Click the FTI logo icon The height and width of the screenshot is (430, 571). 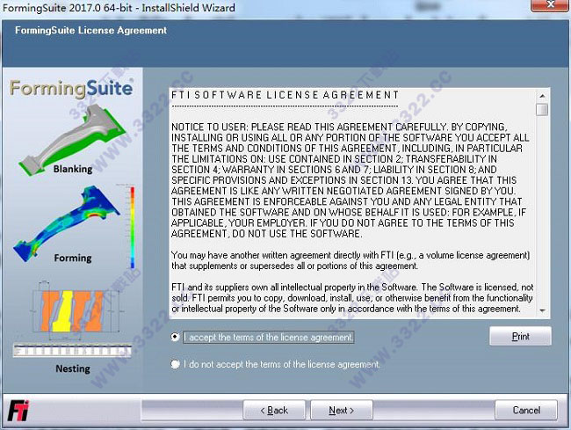point(18,411)
